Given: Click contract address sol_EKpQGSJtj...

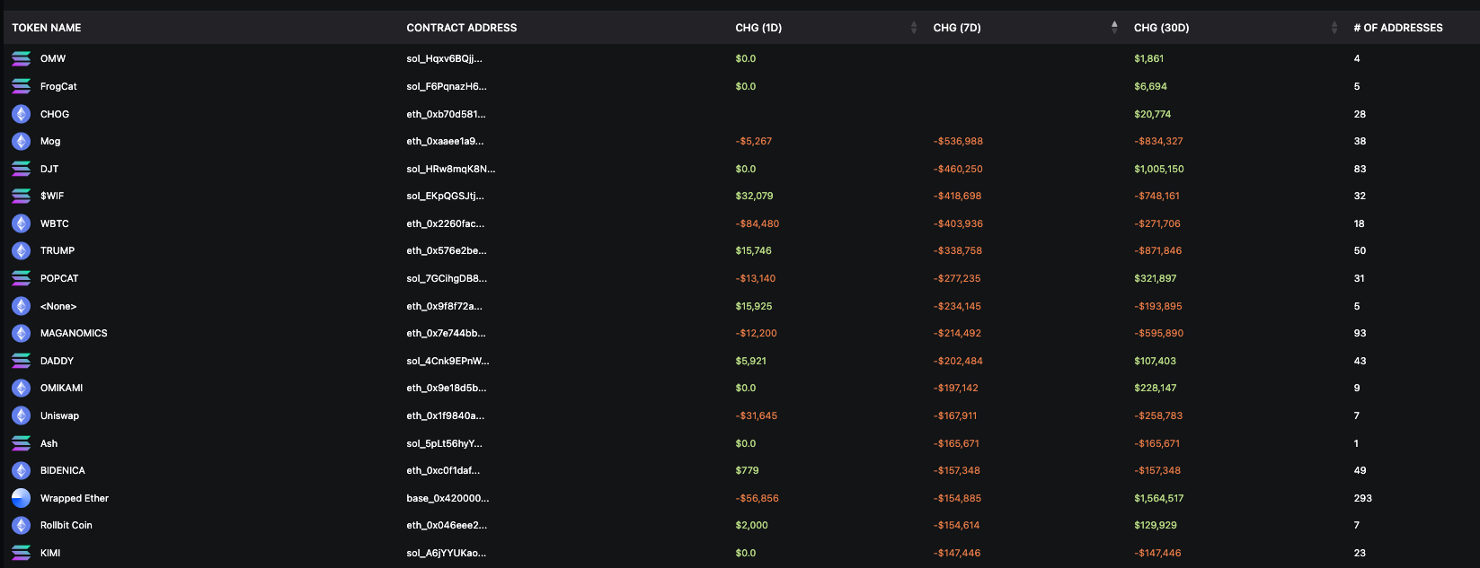Looking at the screenshot, I should (445, 196).
